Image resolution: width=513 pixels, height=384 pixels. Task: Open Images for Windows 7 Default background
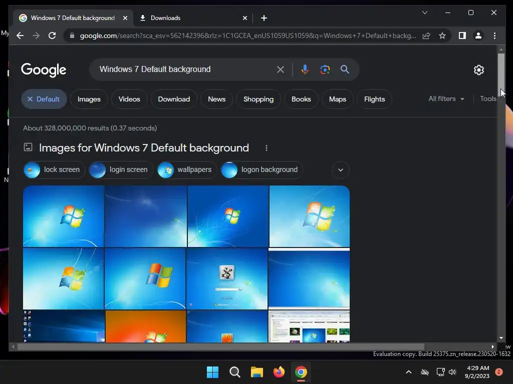144,148
